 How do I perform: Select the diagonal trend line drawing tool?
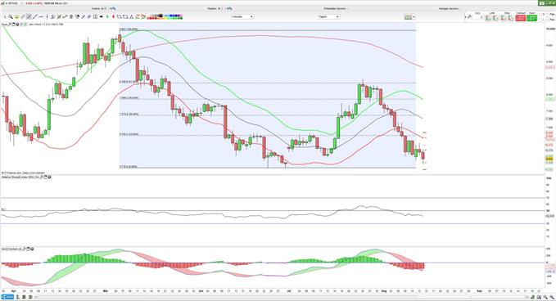(x=34, y=16)
